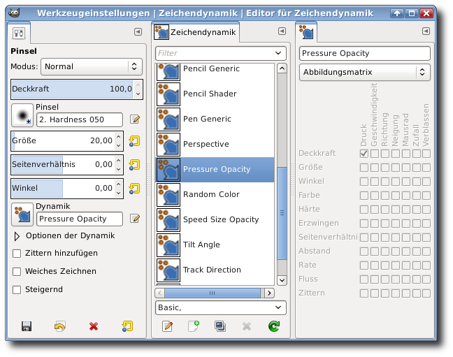Enable Weiches Zeichnen checkbox
The height and width of the screenshot is (357, 453).
pos(17,272)
